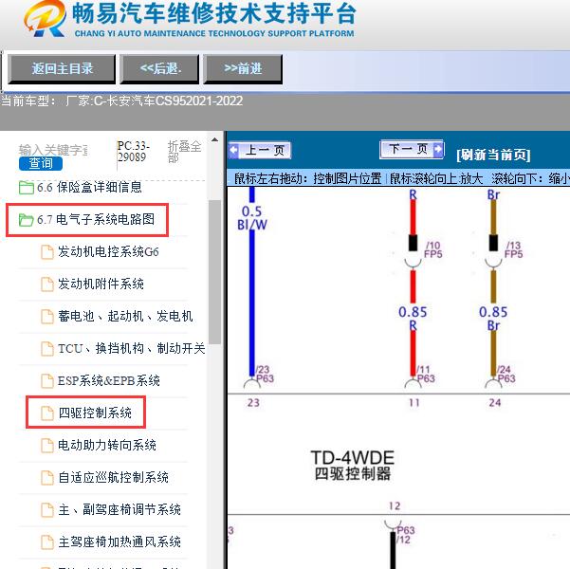Click the /10 FP5 connector label

click(433, 249)
